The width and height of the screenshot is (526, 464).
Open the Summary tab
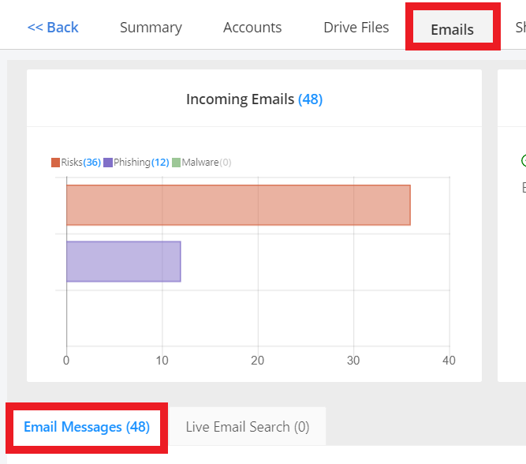(151, 28)
